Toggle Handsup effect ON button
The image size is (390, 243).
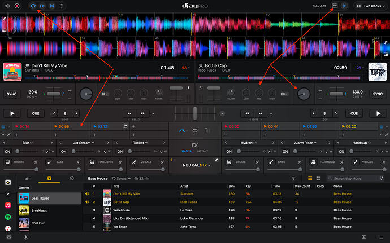point(341,151)
